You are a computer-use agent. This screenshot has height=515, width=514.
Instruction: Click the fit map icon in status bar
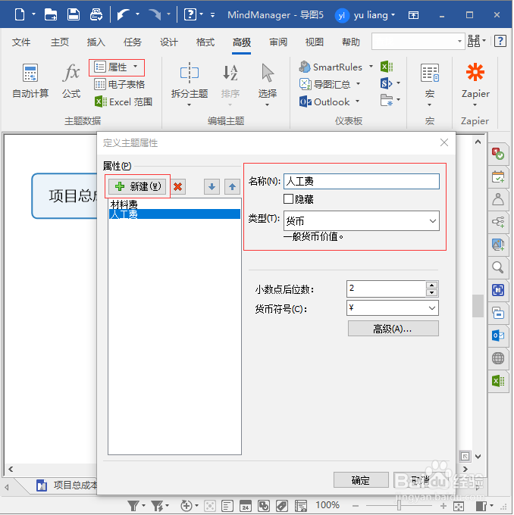tap(458, 506)
